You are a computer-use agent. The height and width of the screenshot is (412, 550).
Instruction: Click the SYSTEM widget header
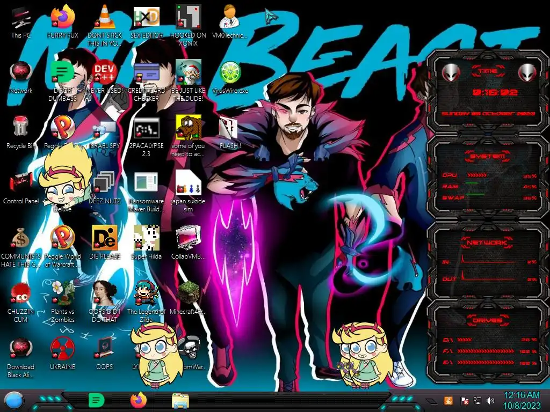tap(488, 156)
